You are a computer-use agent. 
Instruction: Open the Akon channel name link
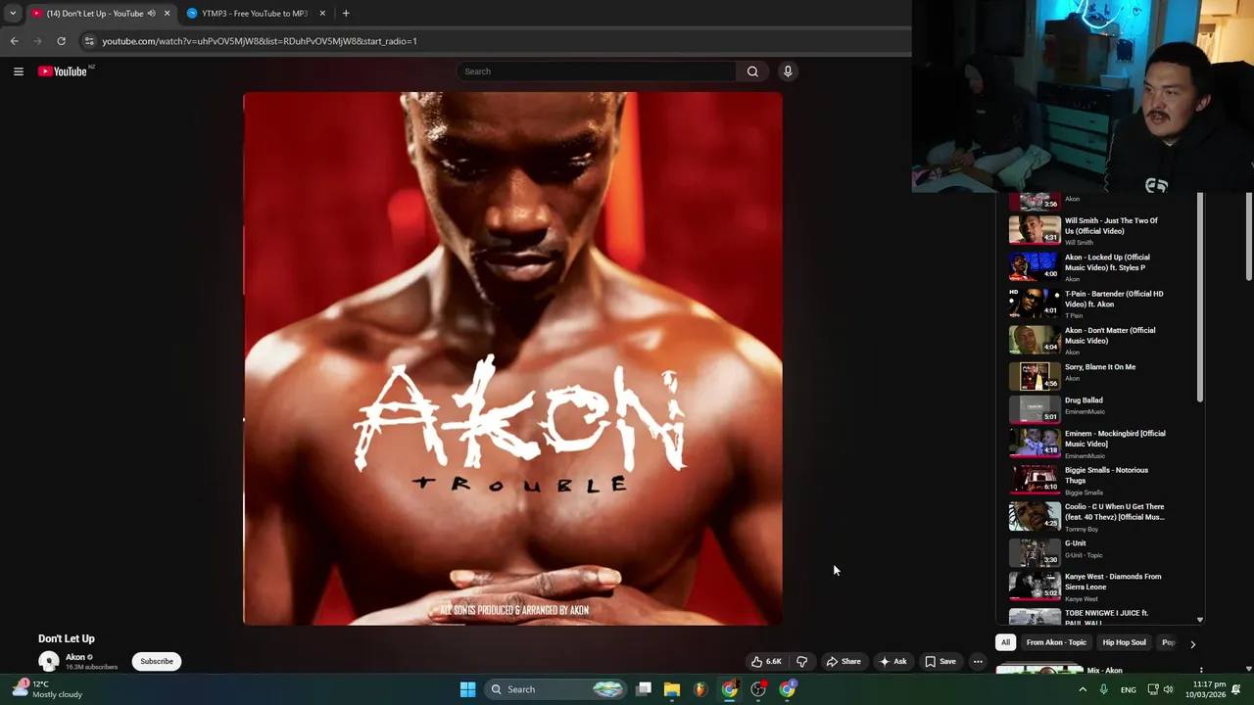[75, 657]
